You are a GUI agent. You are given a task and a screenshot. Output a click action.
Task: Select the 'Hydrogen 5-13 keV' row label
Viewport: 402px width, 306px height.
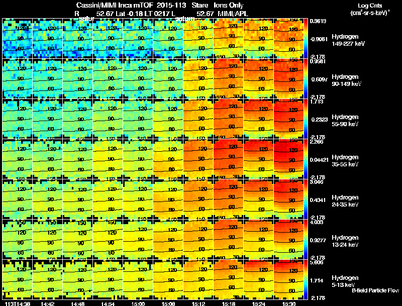(x=345, y=281)
